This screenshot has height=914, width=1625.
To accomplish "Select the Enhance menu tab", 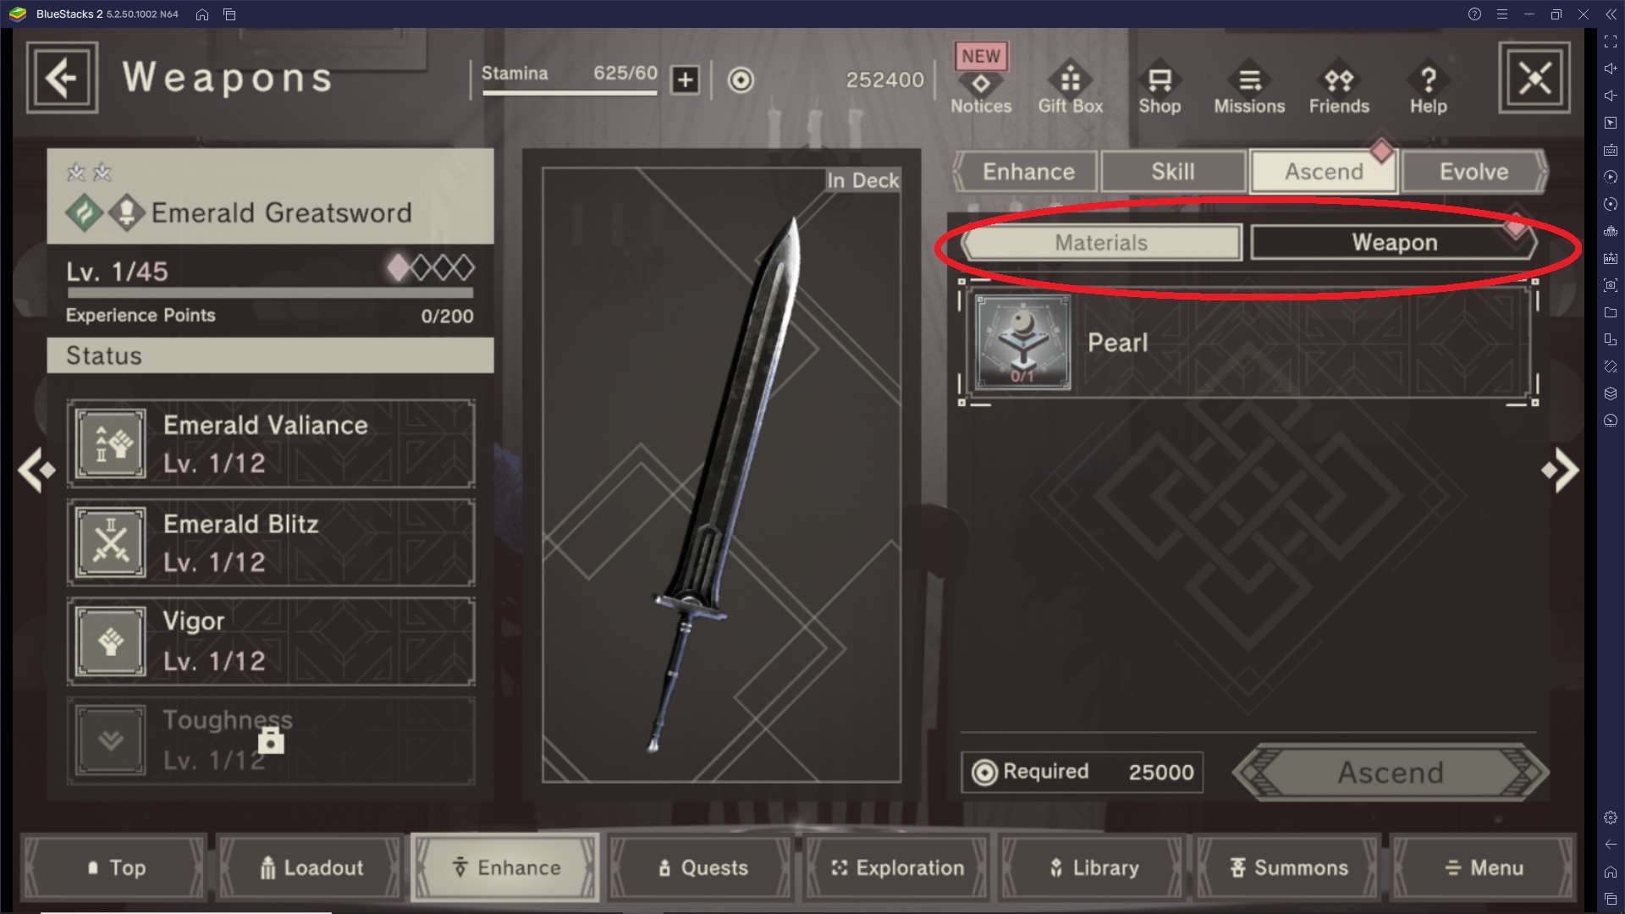I will coord(1027,171).
